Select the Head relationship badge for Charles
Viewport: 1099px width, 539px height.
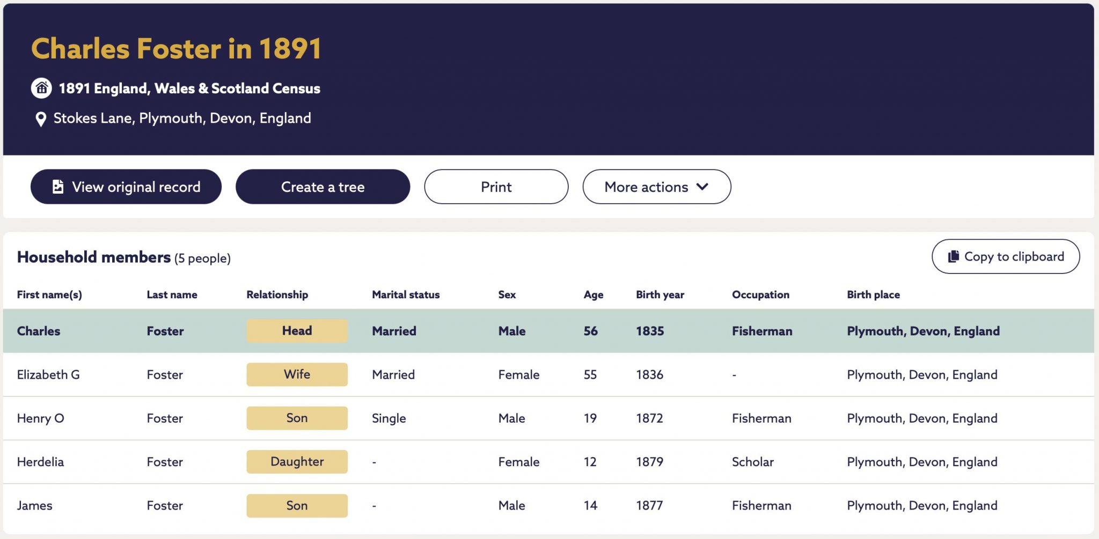click(297, 331)
